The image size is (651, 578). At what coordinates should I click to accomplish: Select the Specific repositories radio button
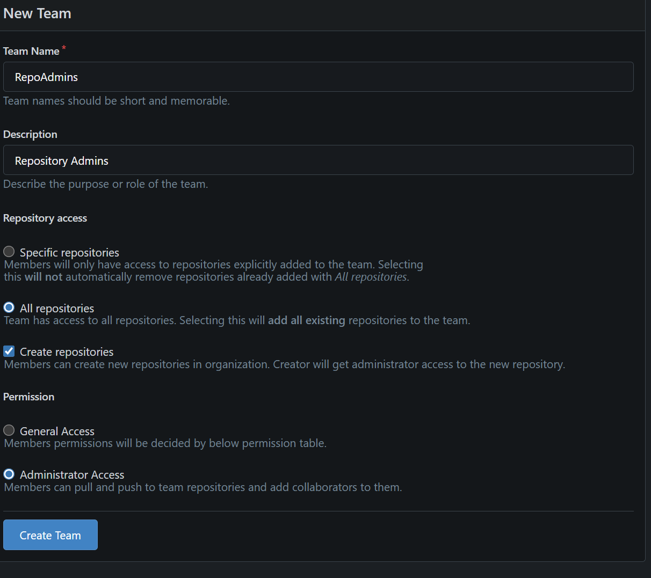9,252
